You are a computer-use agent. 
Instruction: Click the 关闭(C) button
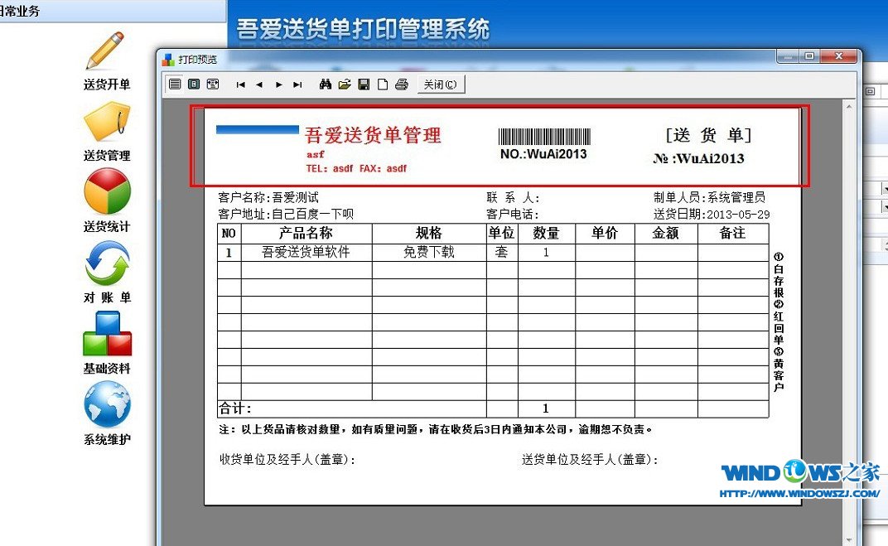440,85
